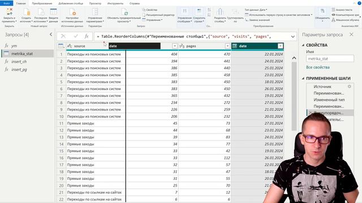Open the rightmost date column filter dropdown
The width and height of the screenshot is (362, 203).
click(x=281, y=46)
